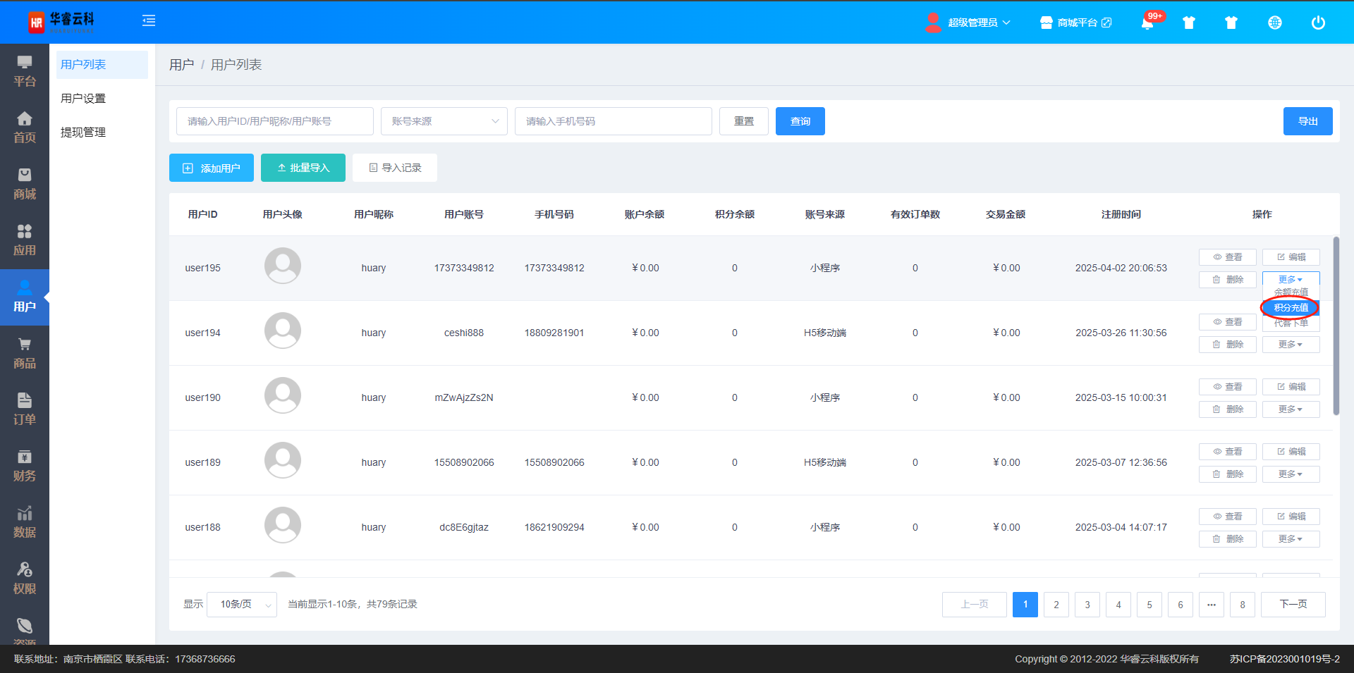Viewport: 1354px width, 673px height.
Task: Open 提现管理 in the submenu
Action: [83, 132]
